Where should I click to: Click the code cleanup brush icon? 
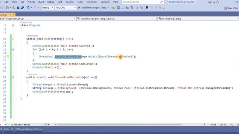tap(46, 125)
